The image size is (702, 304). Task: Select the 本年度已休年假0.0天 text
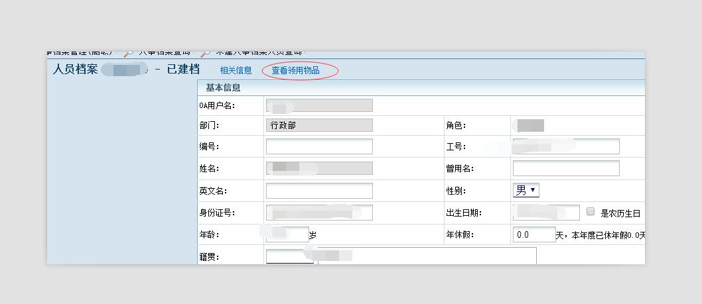tap(608, 235)
